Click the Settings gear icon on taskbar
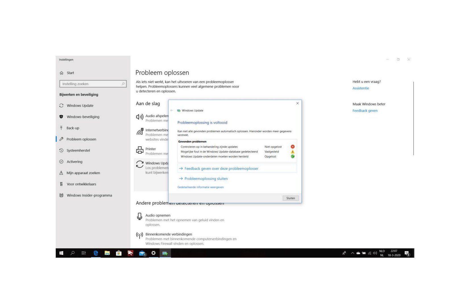 click(x=154, y=253)
